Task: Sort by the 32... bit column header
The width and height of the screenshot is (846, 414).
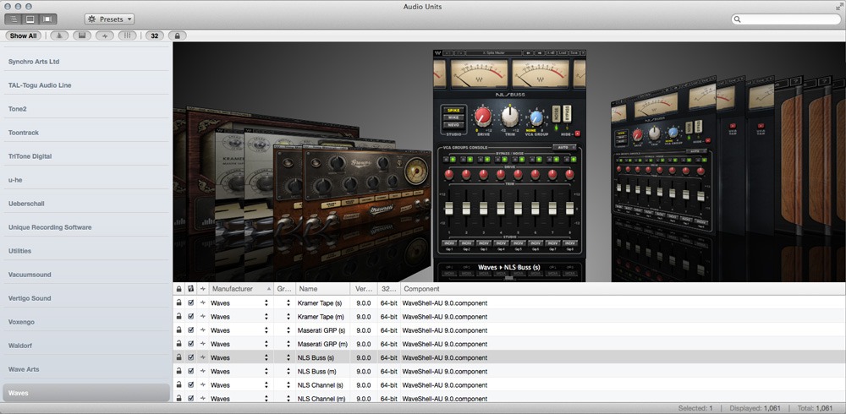Action: [x=388, y=289]
